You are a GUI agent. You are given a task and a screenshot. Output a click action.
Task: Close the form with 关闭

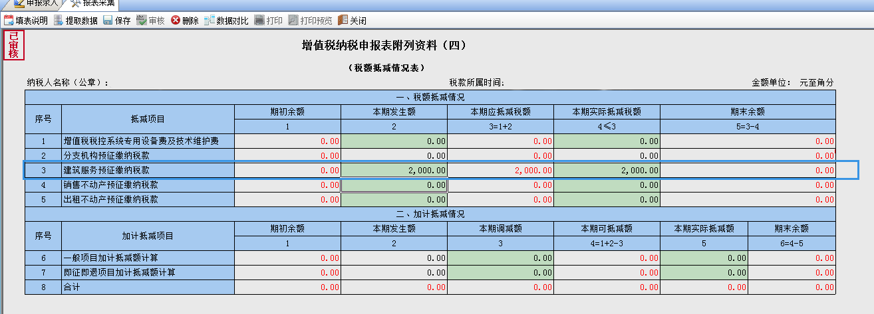(x=352, y=21)
